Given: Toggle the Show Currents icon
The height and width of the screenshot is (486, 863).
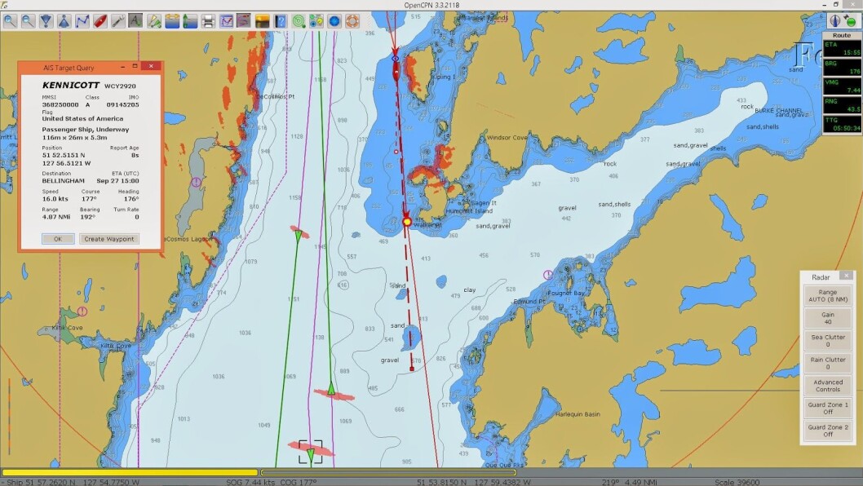Looking at the screenshot, I should (172, 21).
